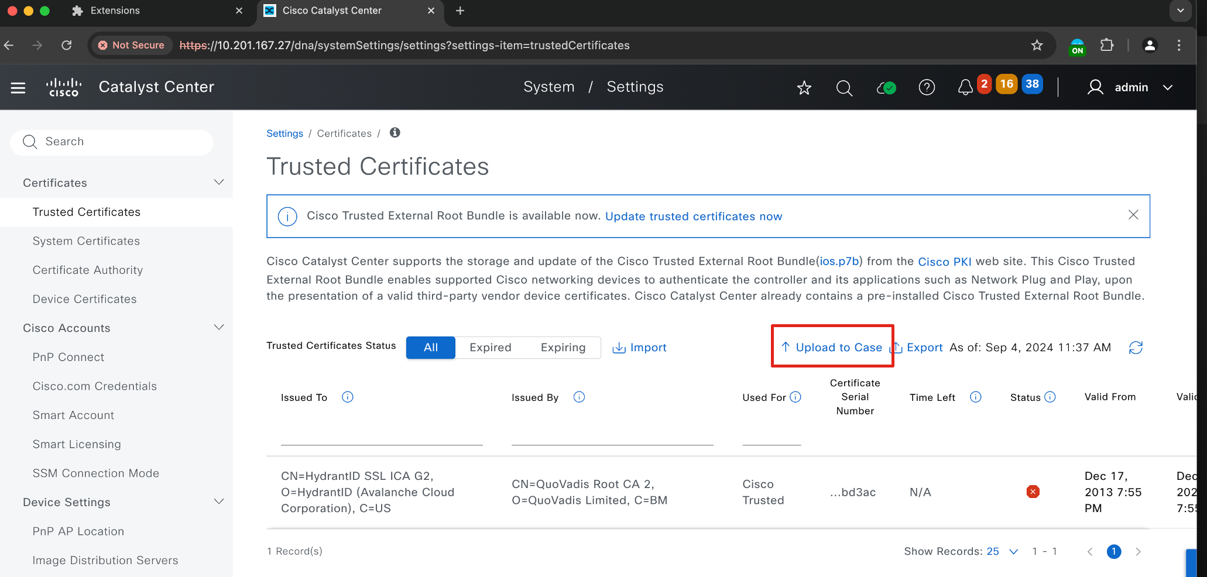Open Image Distribution Servers in sidebar

click(x=105, y=560)
